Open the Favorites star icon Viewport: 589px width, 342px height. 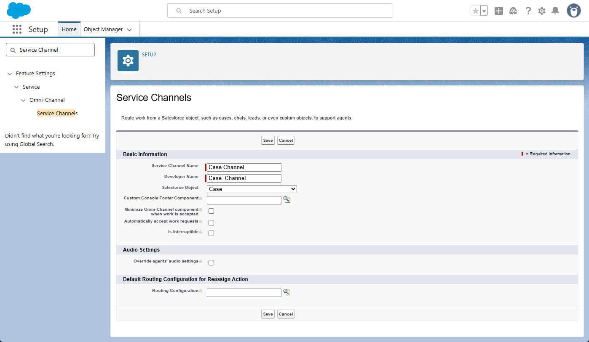click(475, 11)
